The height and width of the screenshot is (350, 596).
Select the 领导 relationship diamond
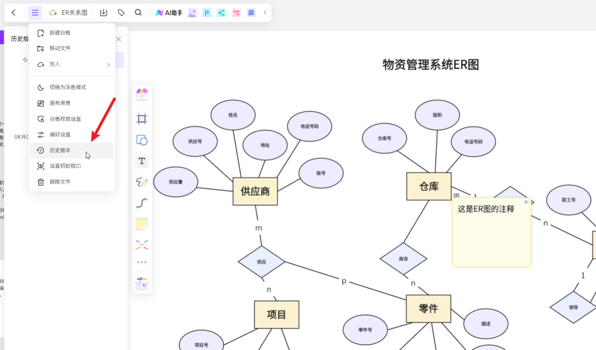573,308
